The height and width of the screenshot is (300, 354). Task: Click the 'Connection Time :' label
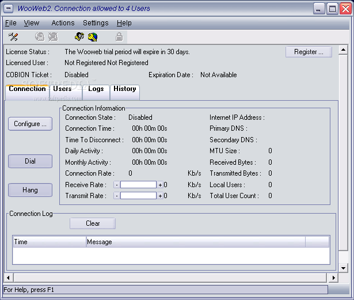click(x=90, y=128)
